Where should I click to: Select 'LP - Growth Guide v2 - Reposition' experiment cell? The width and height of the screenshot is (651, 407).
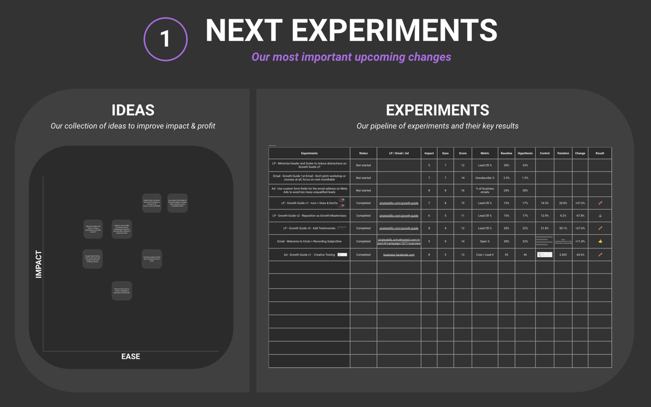309,216
